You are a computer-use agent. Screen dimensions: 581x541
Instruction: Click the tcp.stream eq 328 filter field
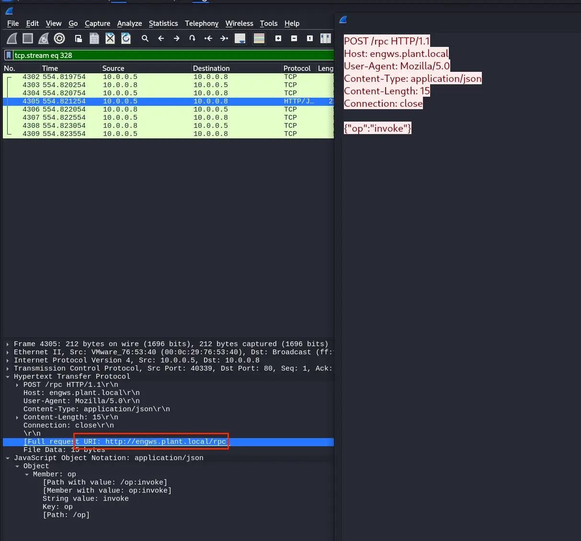(172, 55)
